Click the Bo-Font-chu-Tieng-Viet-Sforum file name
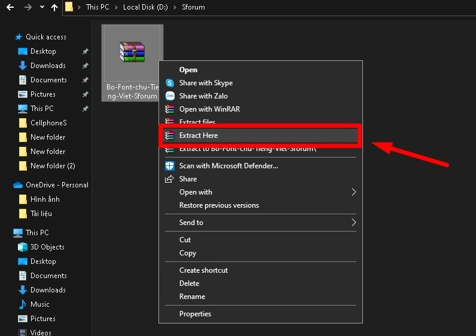This screenshot has width=476, height=336. tap(132, 91)
